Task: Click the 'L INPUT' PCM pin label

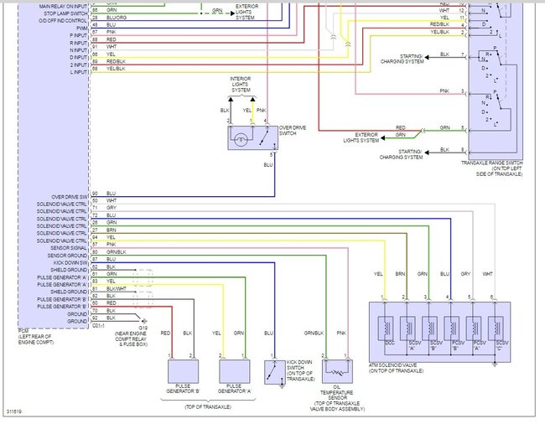Action: click(79, 72)
